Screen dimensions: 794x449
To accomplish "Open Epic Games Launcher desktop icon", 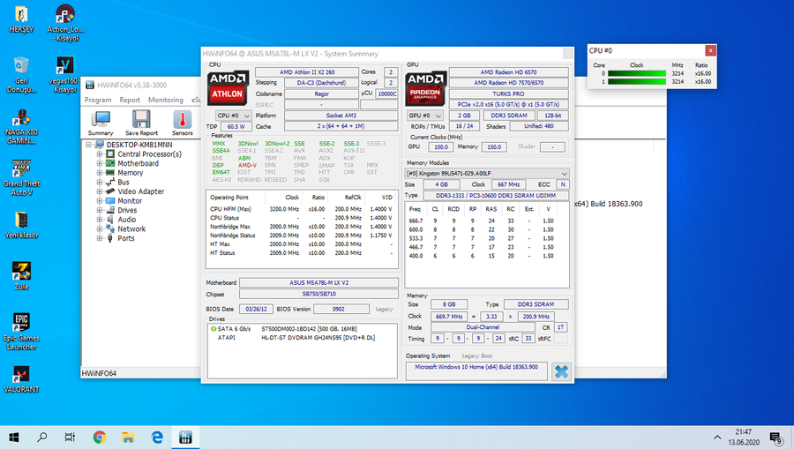I will [x=21, y=332].
